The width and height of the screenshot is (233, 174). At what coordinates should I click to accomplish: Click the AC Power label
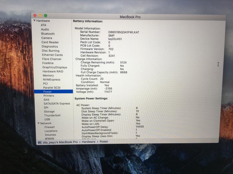click(x=83, y=105)
